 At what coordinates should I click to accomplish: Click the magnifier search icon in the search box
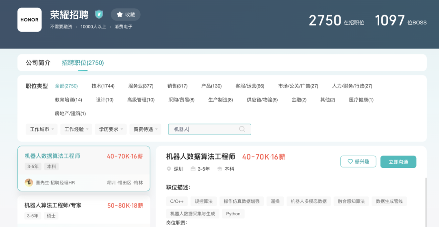(242, 129)
